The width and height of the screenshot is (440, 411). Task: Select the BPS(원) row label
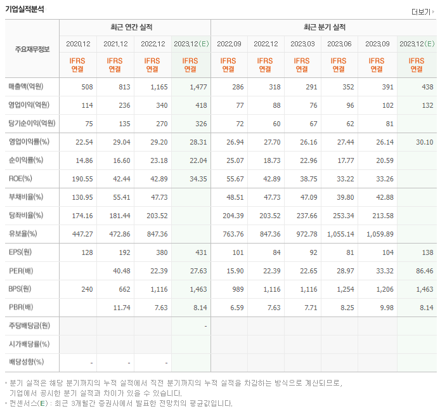[x=20, y=289]
